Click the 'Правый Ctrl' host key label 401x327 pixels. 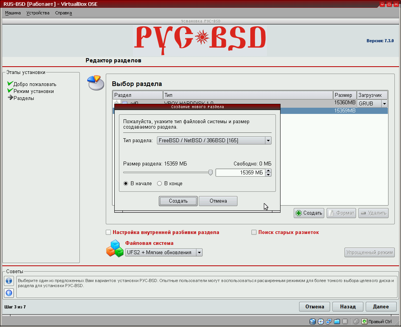[x=380, y=322]
